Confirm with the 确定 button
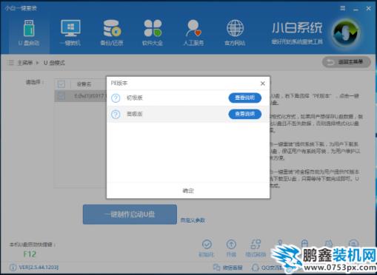This screenshot has width=377, height=275. pyautogui.click(x=188, y=191)
